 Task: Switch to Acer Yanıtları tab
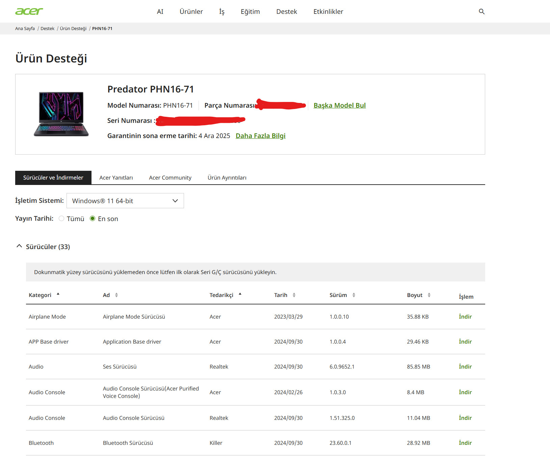click(116, 178)
